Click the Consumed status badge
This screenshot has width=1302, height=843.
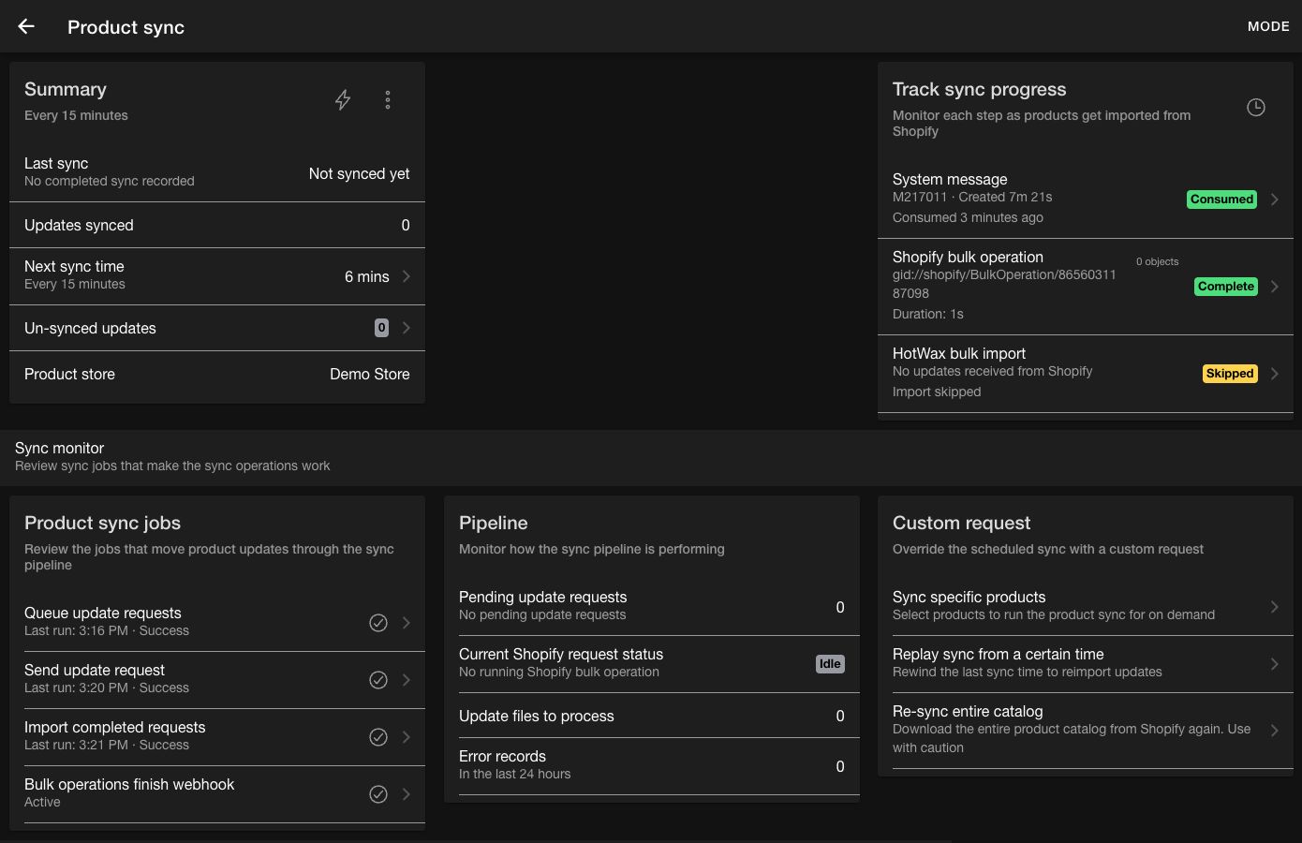coord(1221,200)
